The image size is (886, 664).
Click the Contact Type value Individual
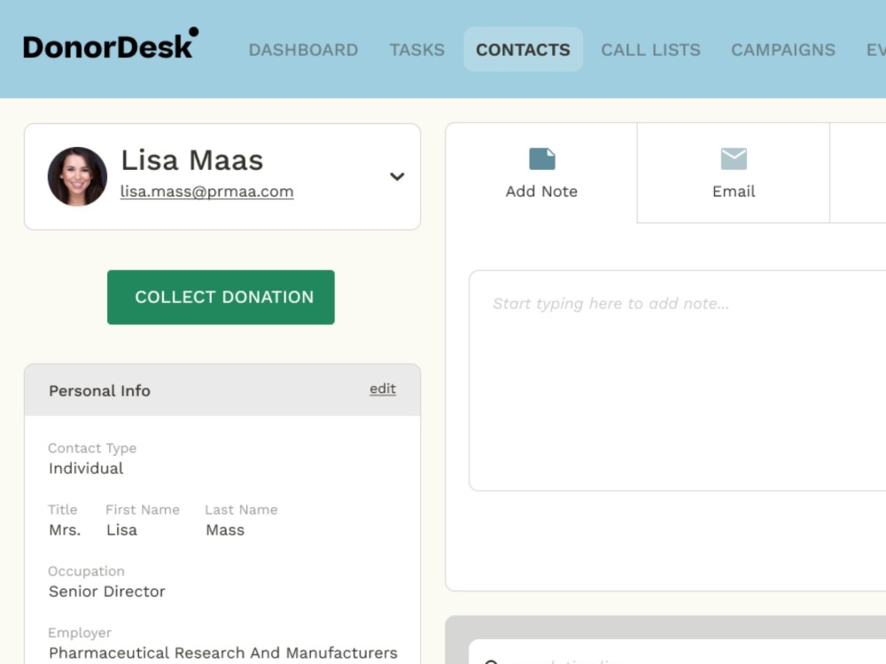click(x=86, y=468)
